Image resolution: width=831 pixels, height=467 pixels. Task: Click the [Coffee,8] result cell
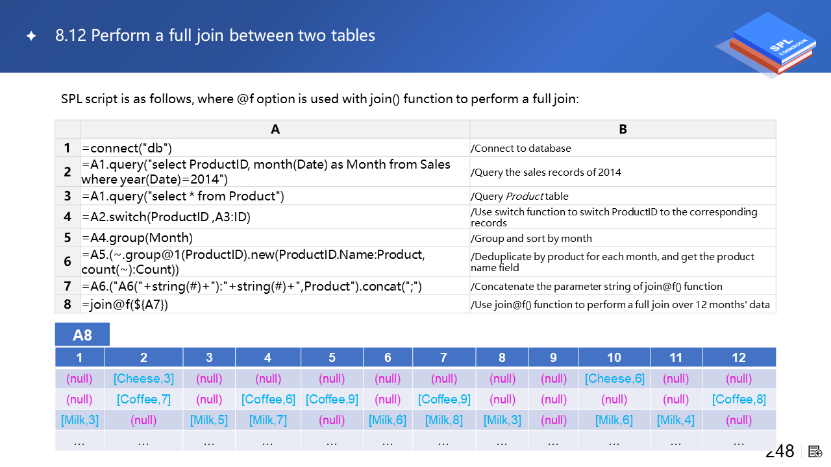tap(739, 400)
